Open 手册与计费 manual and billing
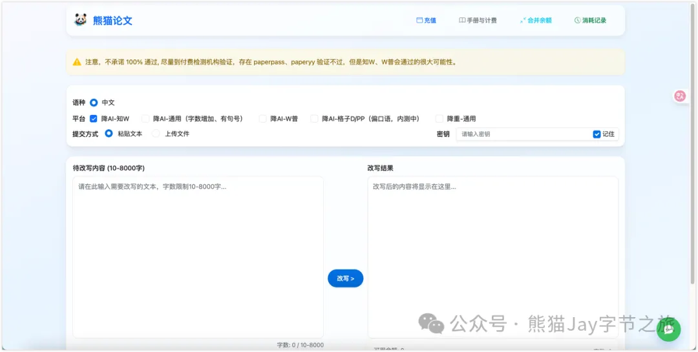 coord(478,21)
